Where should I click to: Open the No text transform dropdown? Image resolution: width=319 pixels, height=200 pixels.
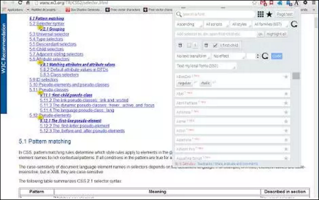pyautogui.click(x=193, y=56)
